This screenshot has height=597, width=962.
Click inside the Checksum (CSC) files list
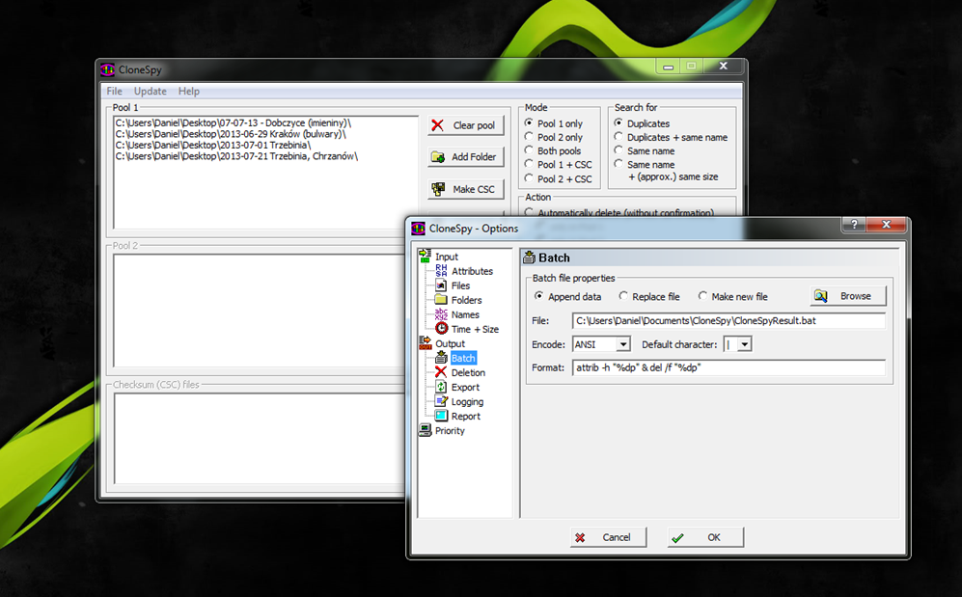click(259, 438)
